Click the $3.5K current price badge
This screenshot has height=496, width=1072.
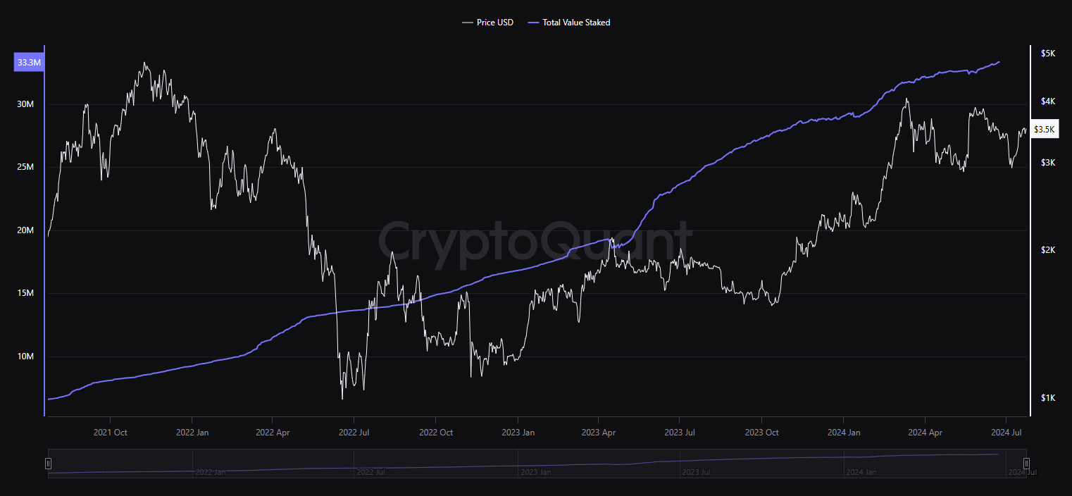point(1044,129)
